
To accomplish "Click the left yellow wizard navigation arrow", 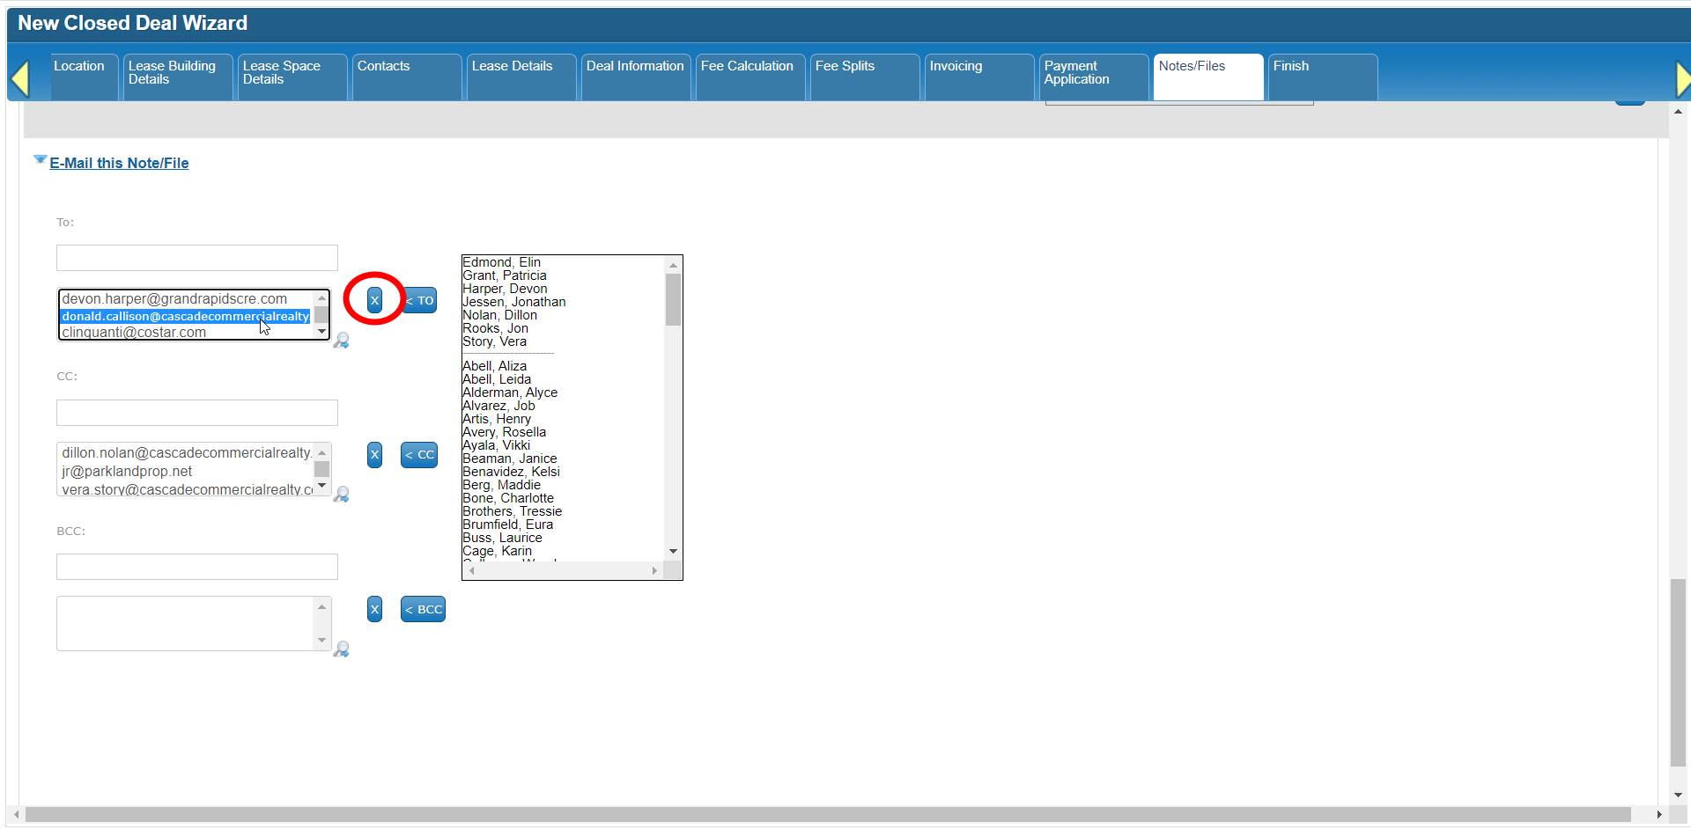I will click(20, 79).
